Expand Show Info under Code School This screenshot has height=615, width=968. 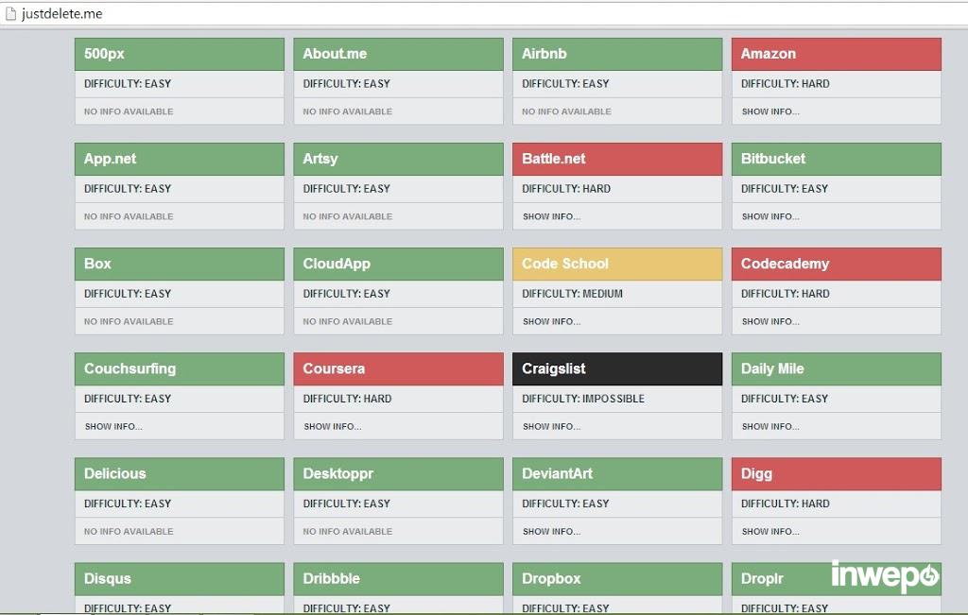551,321
